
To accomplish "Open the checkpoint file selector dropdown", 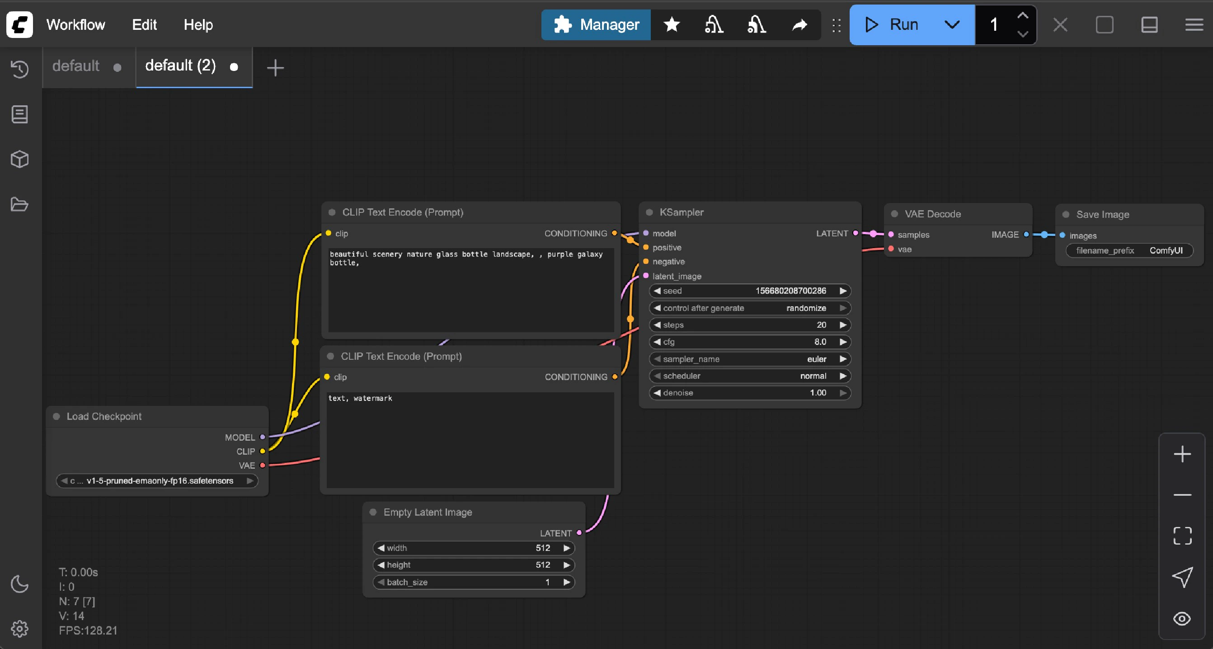I will (x=157, y=481).
